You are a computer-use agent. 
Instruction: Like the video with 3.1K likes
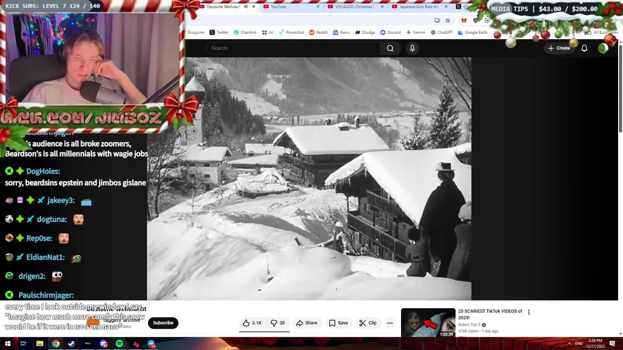click(252, 323)
